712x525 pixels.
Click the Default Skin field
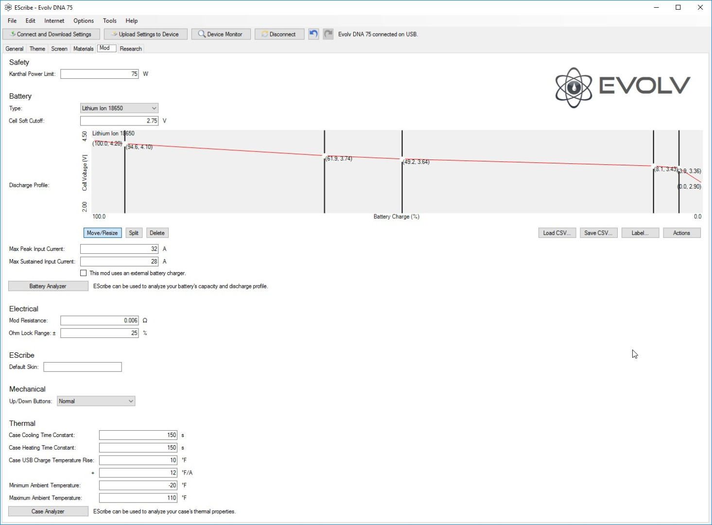click(83, 367)
